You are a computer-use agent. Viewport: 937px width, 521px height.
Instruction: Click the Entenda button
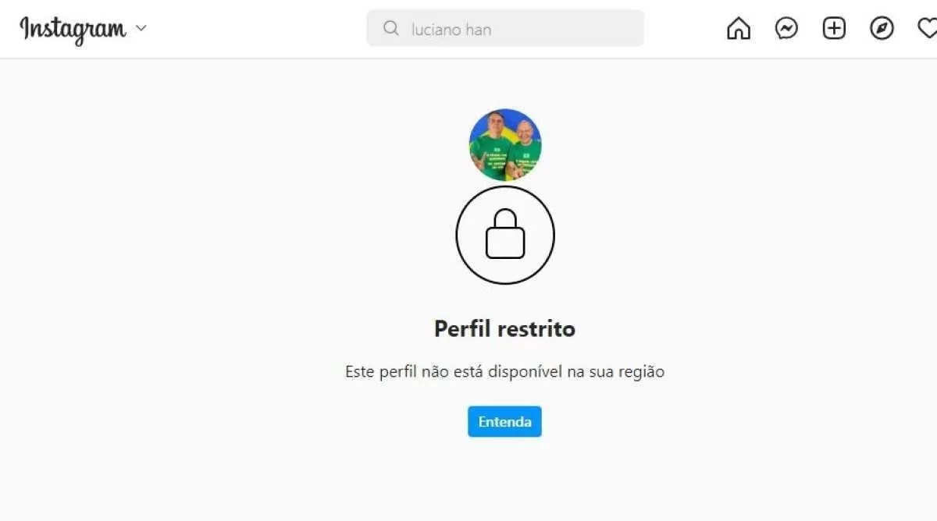[504, 421]
